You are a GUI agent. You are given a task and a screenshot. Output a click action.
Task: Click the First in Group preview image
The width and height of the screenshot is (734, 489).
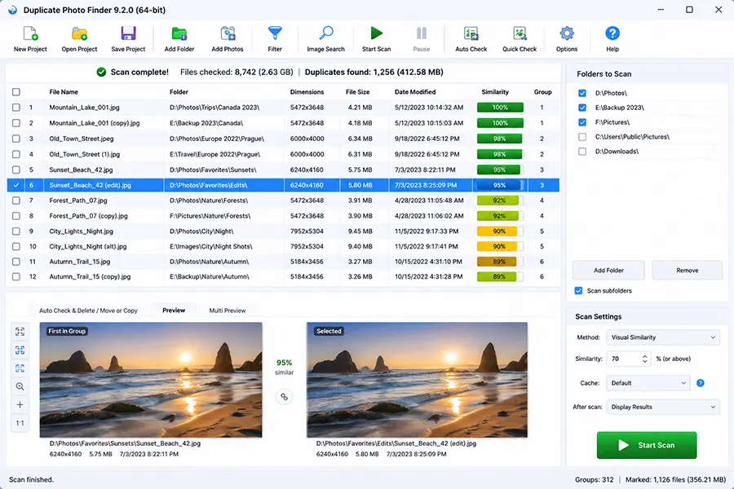click(151, 380)
